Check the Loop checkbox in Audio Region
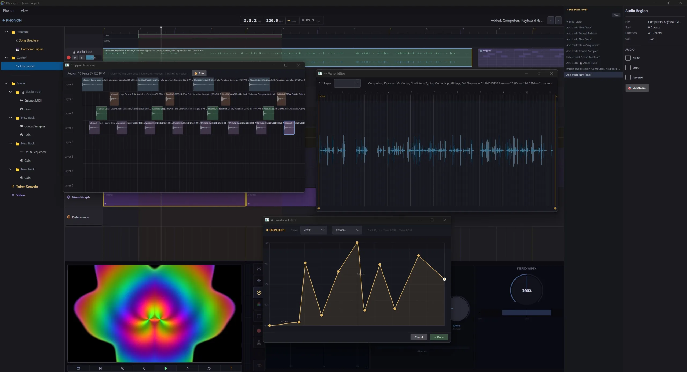 tap(628, 68)
